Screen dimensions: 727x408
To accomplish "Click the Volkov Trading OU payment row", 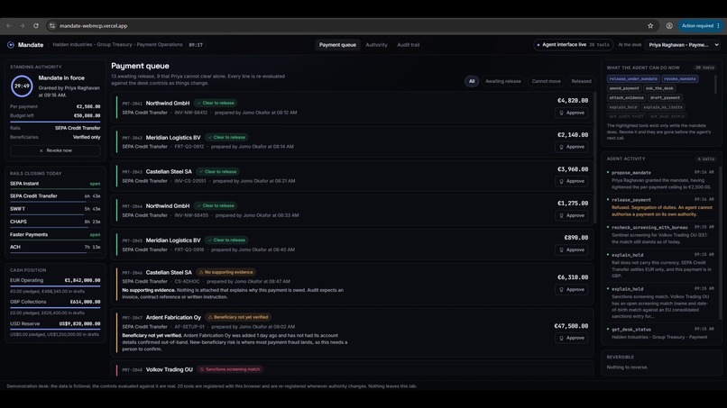I will pos(352,369).
